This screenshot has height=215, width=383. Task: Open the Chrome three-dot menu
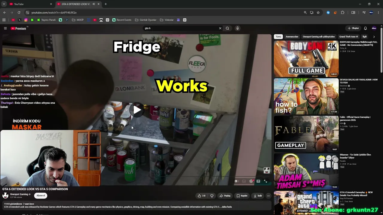click(379, 13)
